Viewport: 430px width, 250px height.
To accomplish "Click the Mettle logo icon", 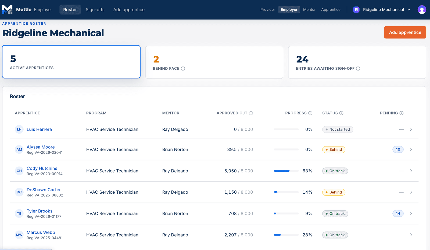I will click(7, 10).
